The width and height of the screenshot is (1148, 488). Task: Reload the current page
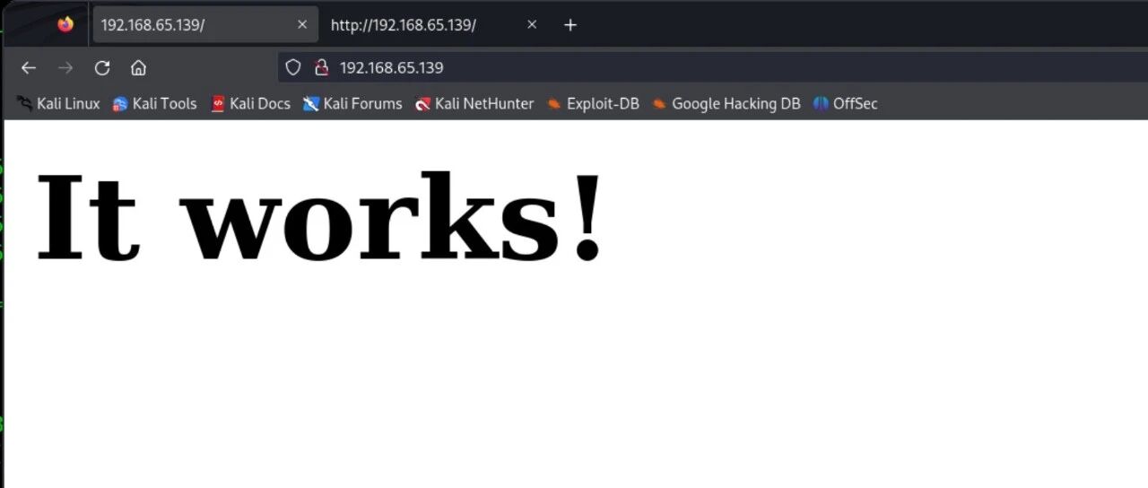pos(102,68)
